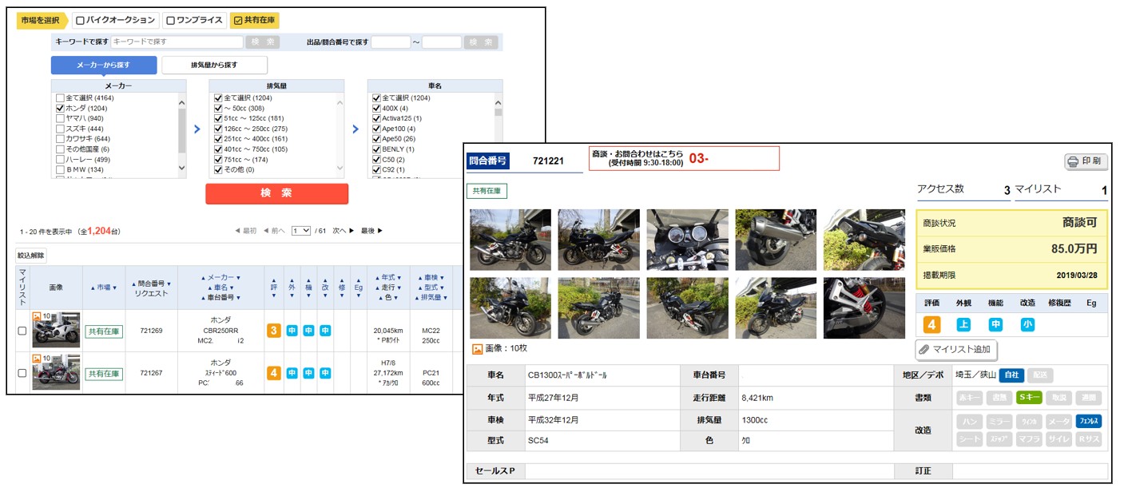Open the page number dropdown showing 1
Screen dimensions: 1124x492
[x=301, y=231]
